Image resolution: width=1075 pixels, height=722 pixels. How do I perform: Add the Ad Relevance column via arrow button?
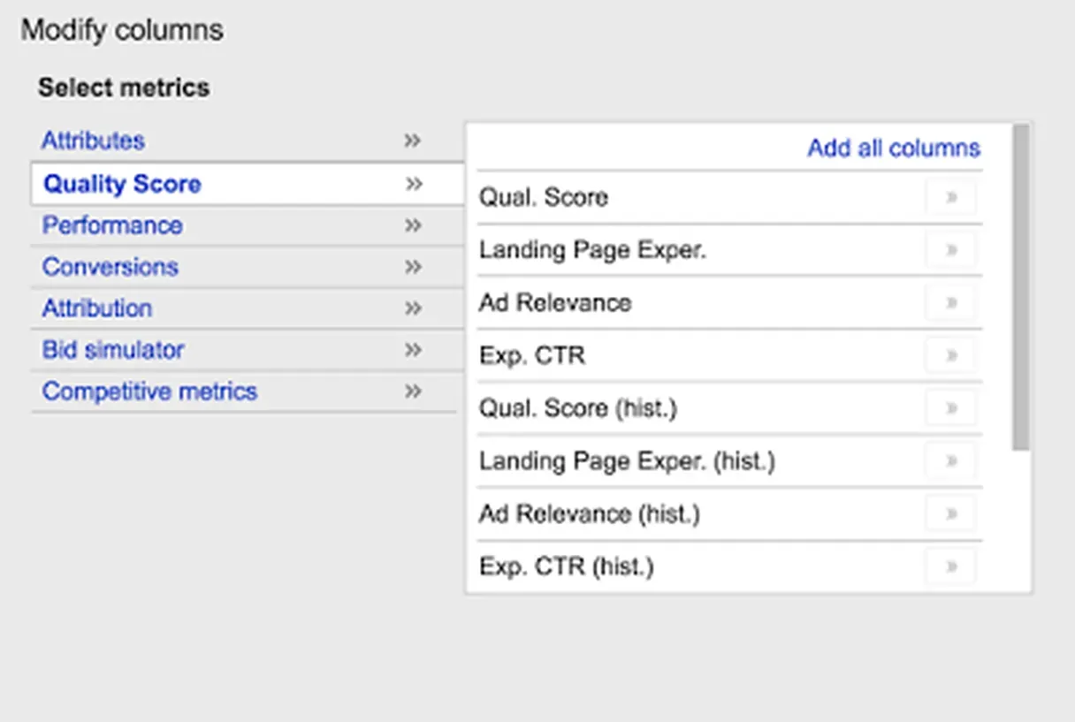tap(951, 303)
